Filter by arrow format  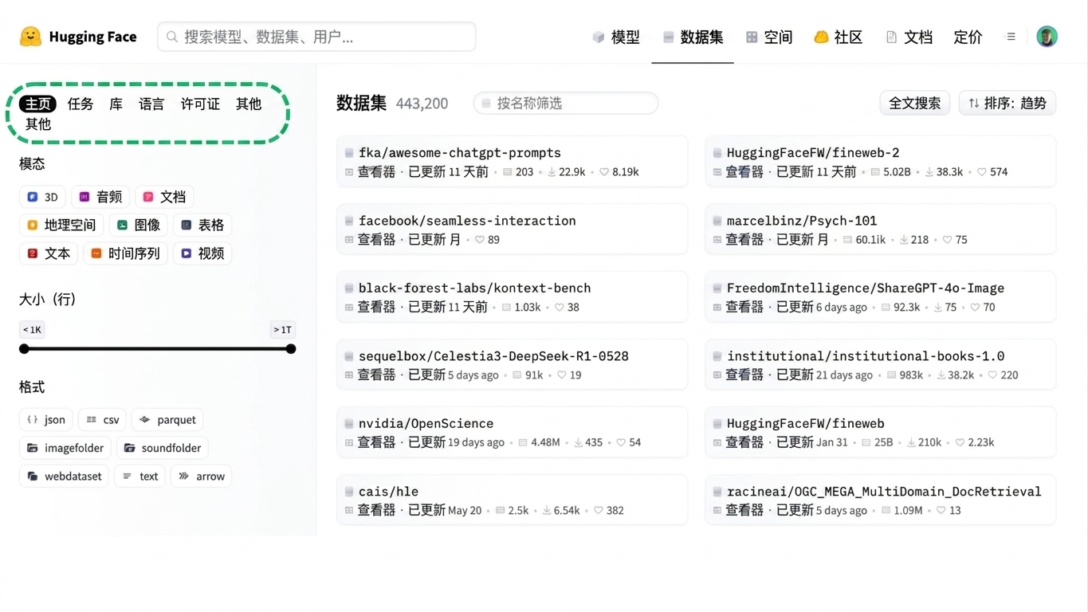(202, 477)
